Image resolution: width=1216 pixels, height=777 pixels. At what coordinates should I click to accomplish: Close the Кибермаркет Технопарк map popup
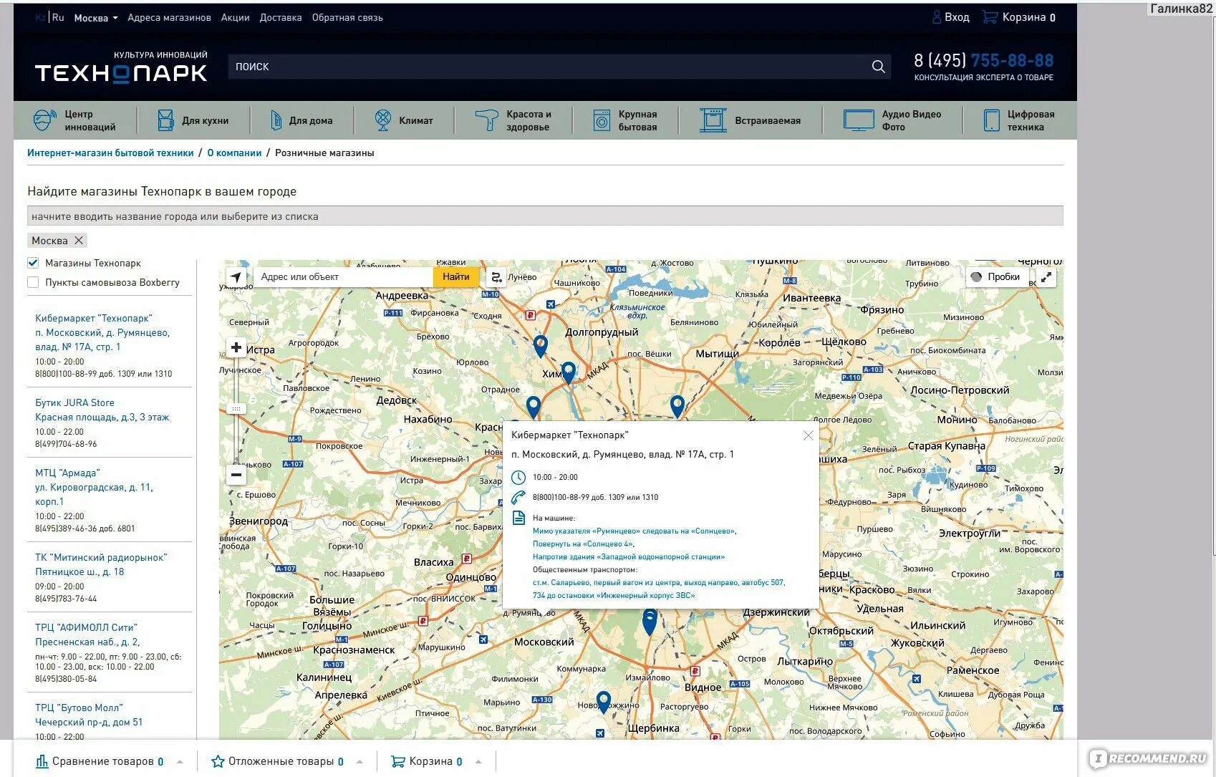[809, 435]
